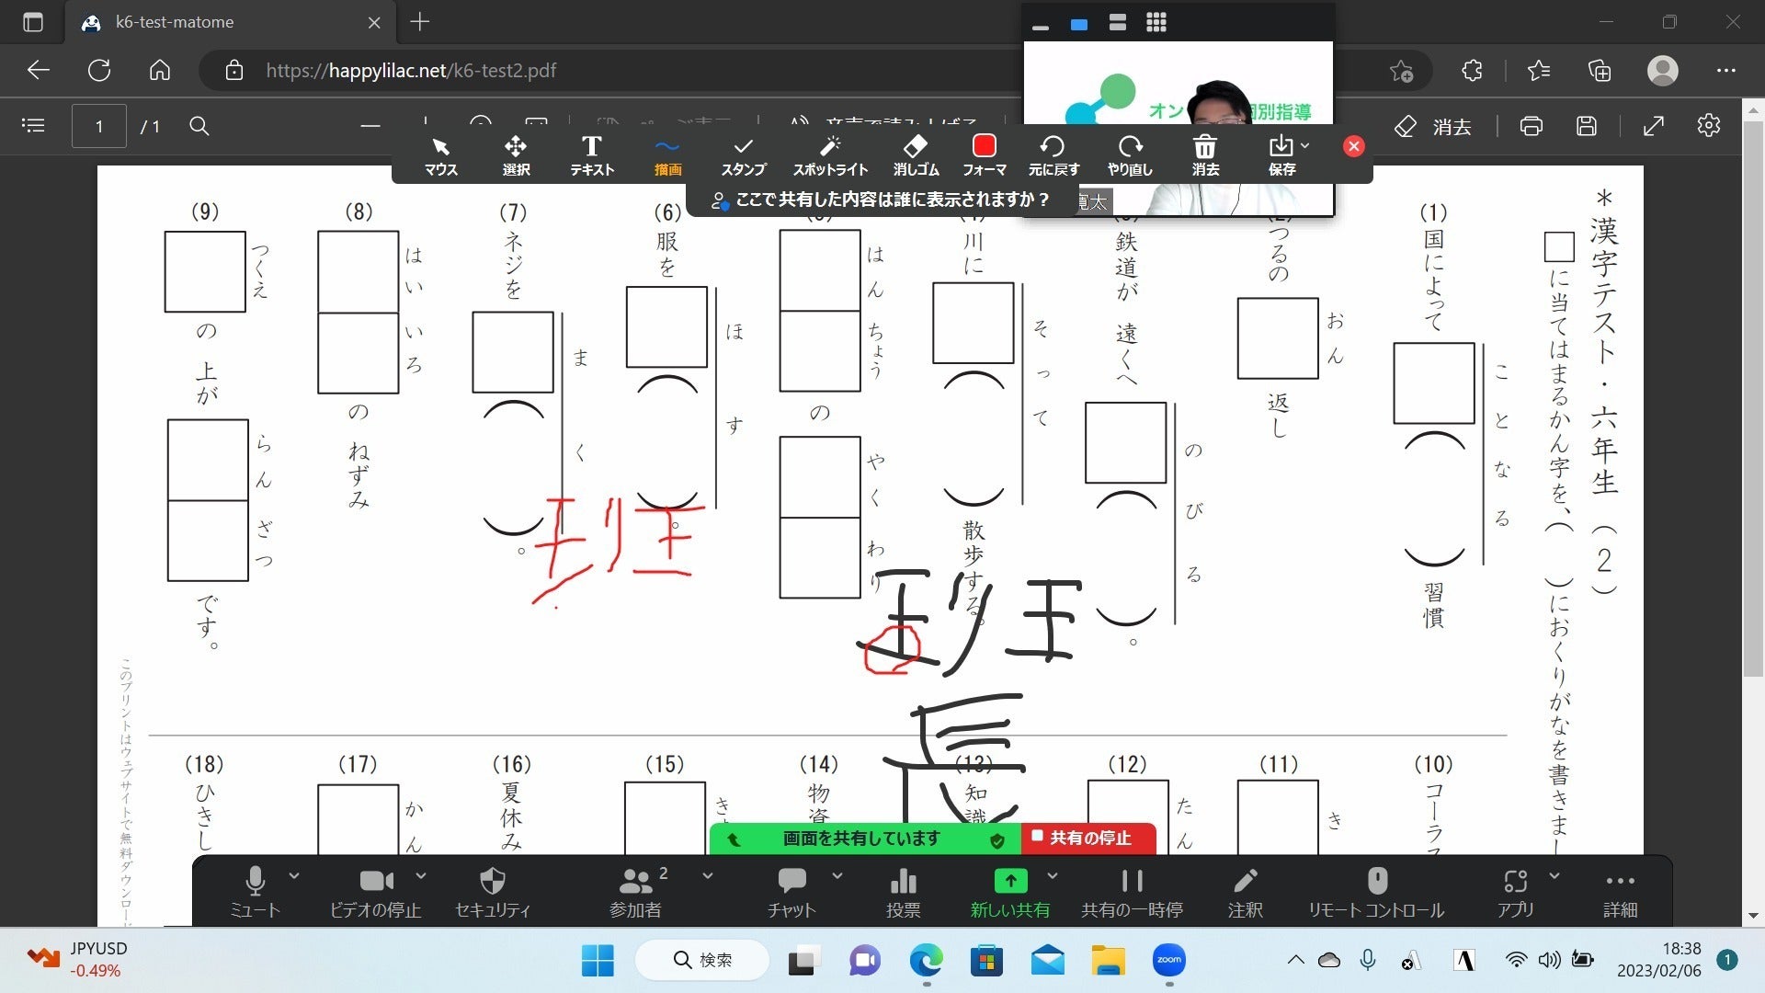This screenshot has width=1765, height=993.
Task: Start 新しい共有
Action: pyautogui.click(x=1010, y=892)
